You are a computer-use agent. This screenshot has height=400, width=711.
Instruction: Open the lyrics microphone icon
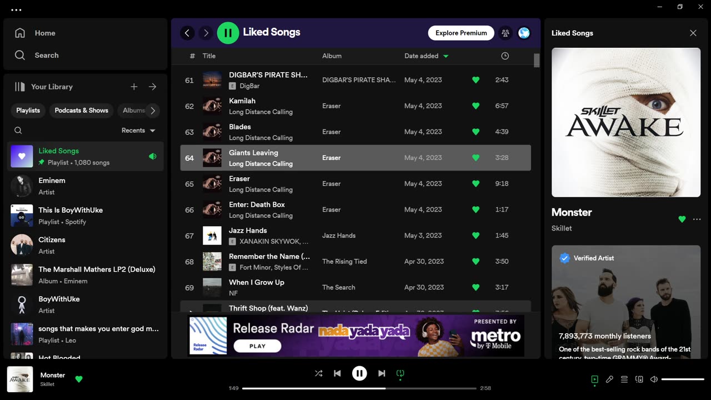(x=609, y=379)
